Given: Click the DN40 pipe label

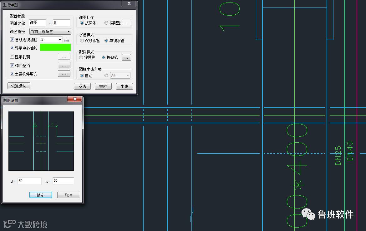Looking at the screenshot, I should click(x=350, y=151).
